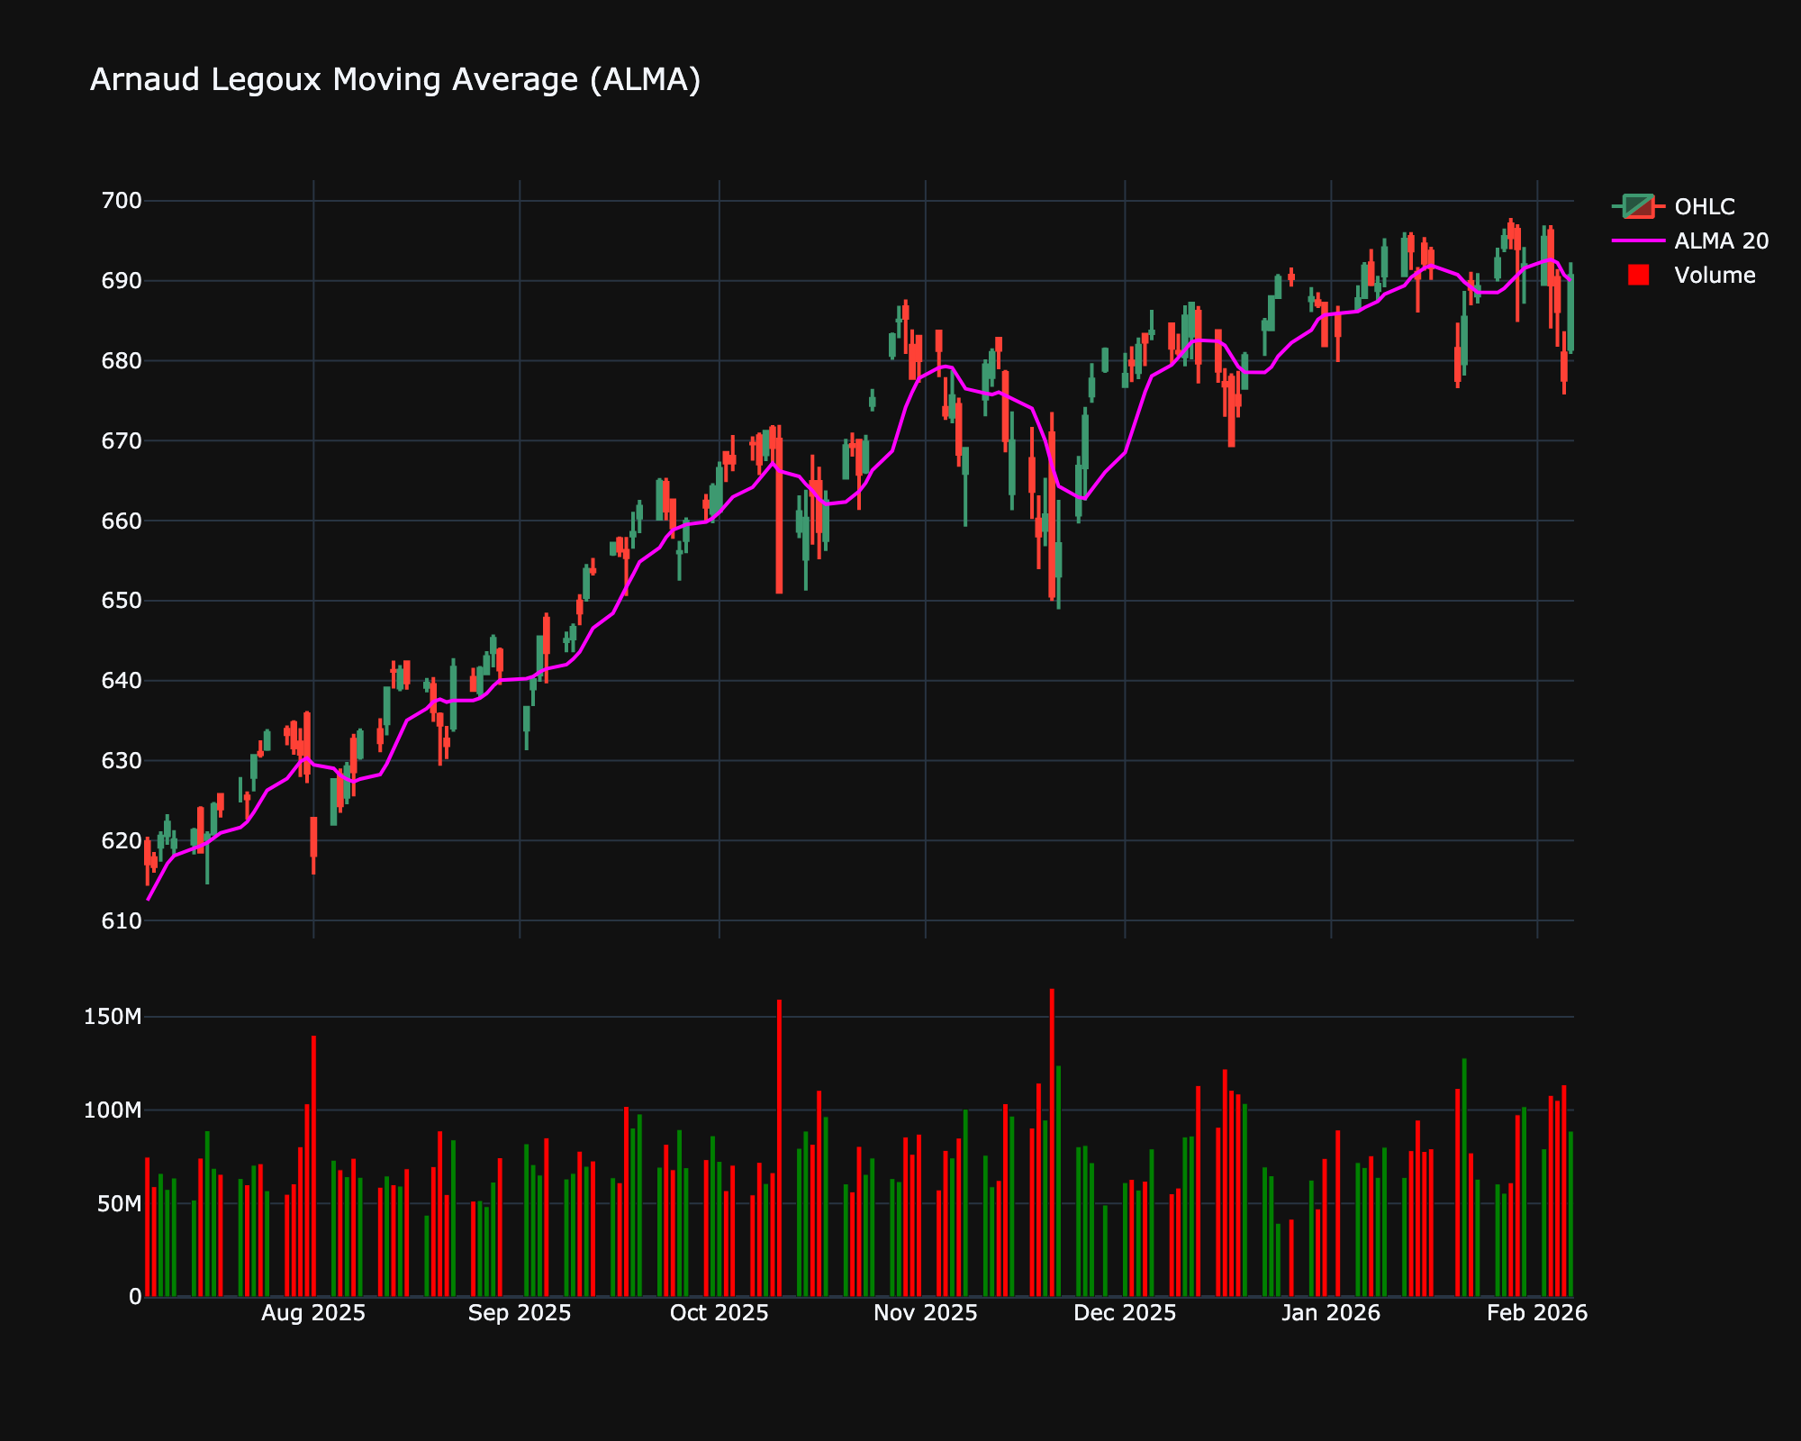
Task: Click the Nov 2025 x-axis label
Action: (925, 1312)
